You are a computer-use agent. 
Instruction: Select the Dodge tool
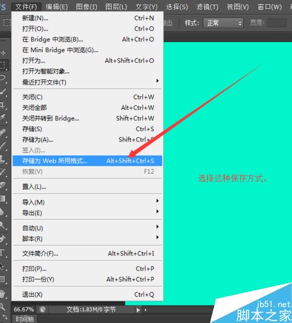point(3,225)
